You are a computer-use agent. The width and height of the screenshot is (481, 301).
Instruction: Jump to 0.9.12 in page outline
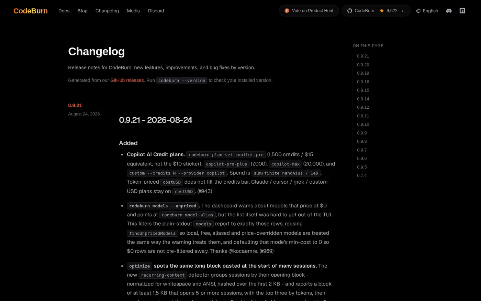pos(363,107)
